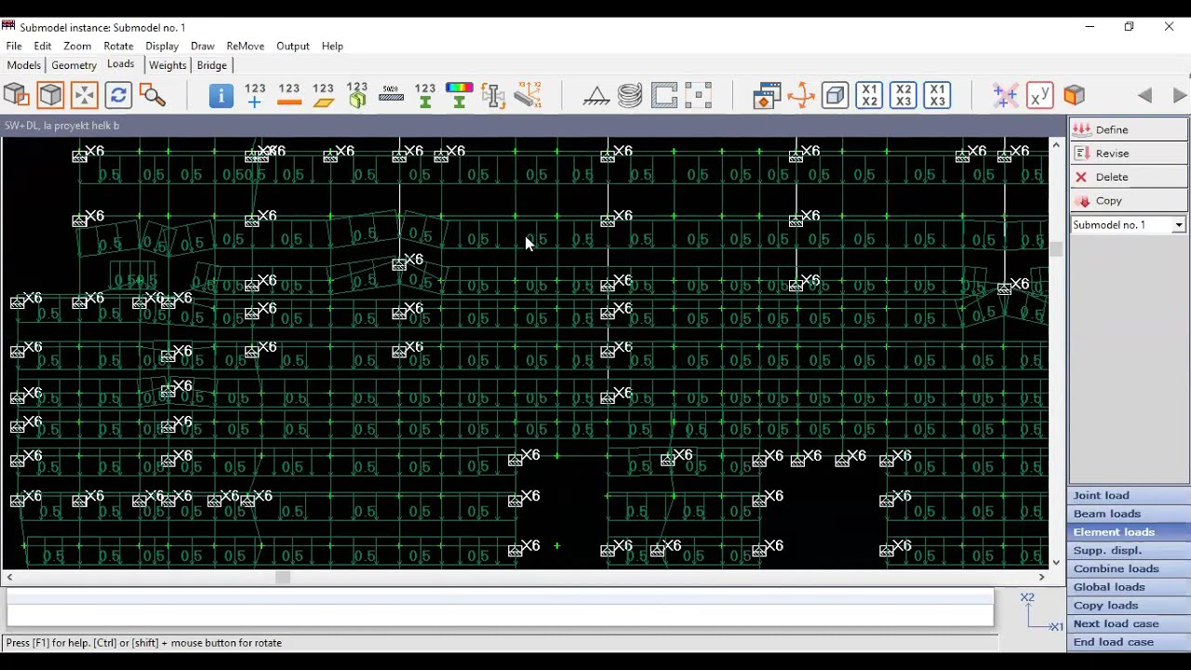This screenshot has height=670, width=1191.
Task: Click the refresh view icon
Action: click(x=118, y=95)
